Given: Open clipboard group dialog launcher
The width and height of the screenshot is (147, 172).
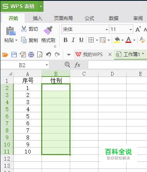Looking at the screenshot, I should pos(55,46).
